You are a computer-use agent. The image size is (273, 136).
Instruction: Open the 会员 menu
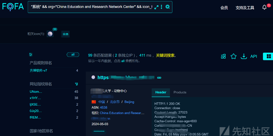pyautogui.click(x=224, y=8)
